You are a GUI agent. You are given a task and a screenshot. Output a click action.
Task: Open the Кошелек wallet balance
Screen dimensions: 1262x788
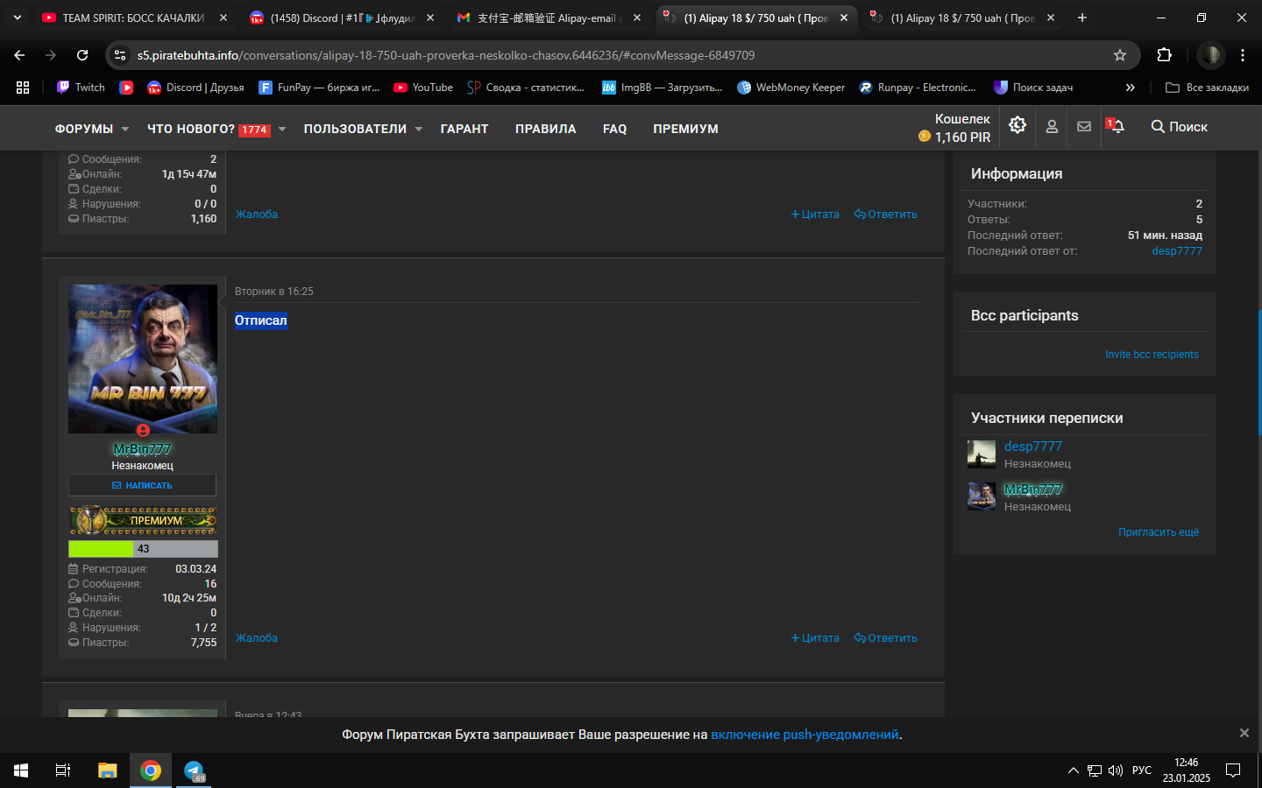tap(954, 128)
